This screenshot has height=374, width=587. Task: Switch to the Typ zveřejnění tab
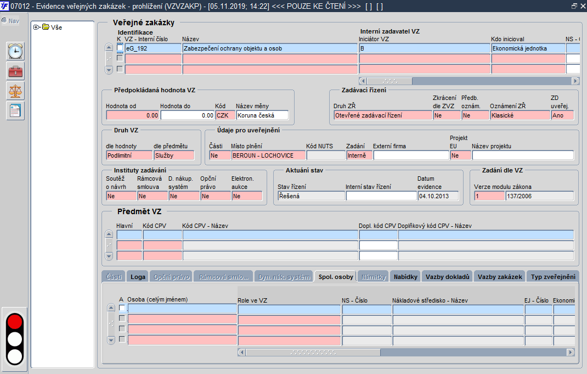tap(553, 277)
